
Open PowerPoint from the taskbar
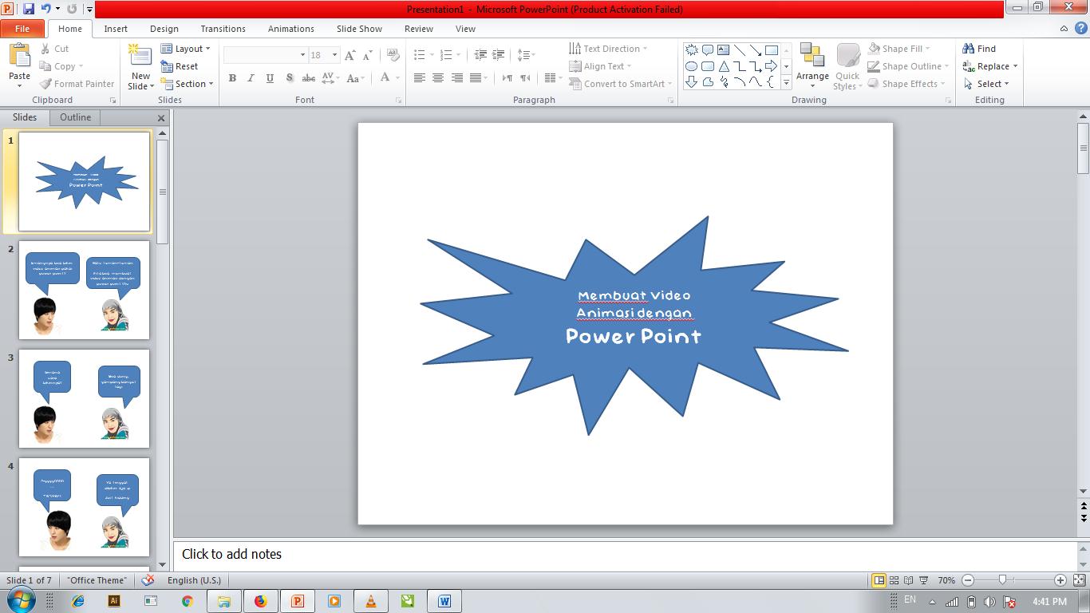[298, 601]
